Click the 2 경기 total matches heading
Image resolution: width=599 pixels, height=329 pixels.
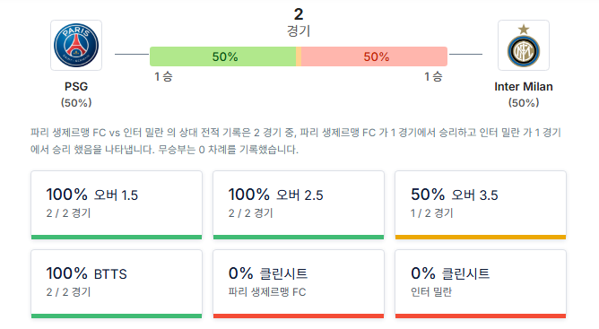click(x=299, y=22)
